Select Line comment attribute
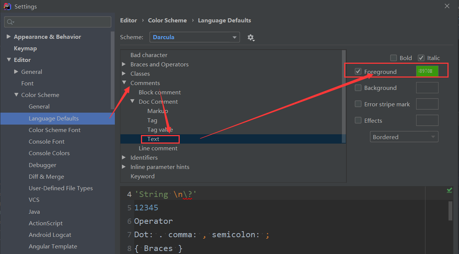Screen dimensions: 459x254 point(158,148)
